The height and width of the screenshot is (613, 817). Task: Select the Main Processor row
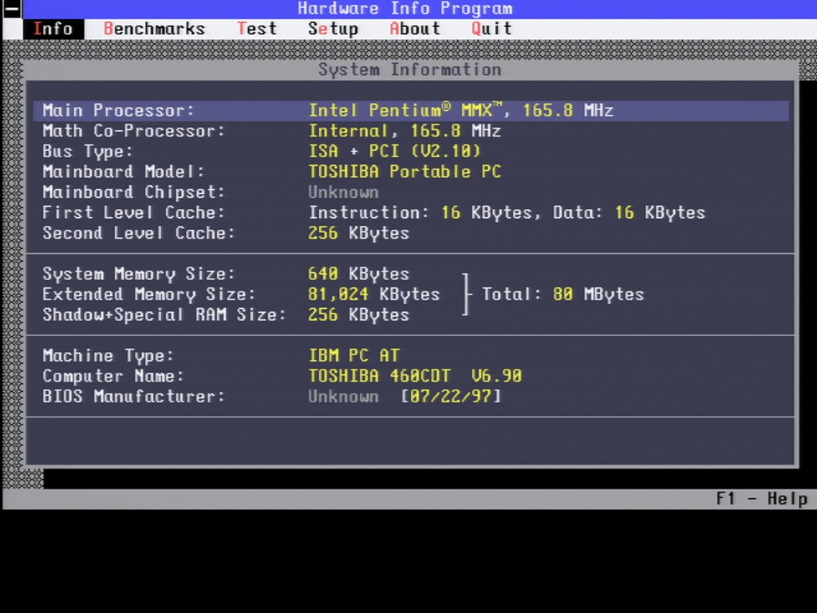coord(411,110)
